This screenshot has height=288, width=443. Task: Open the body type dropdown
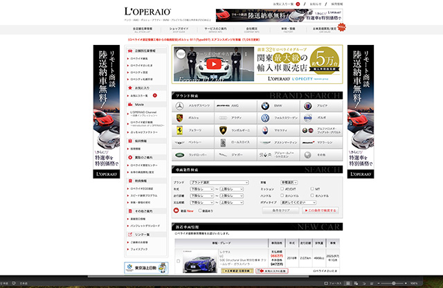298,202
